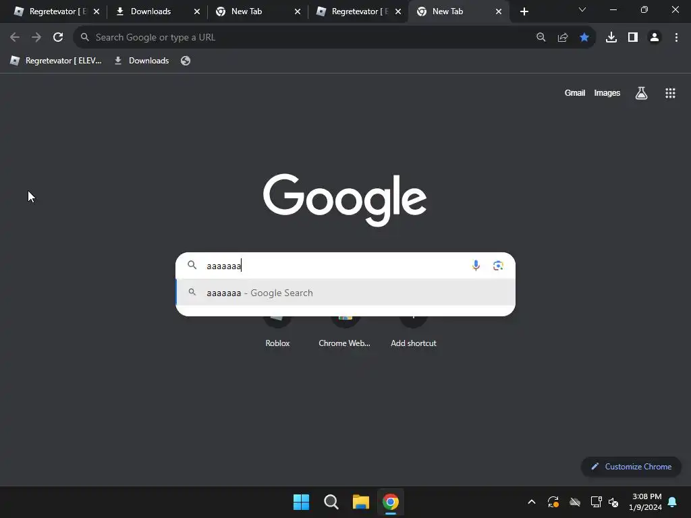Expand the tab search dropdown

pos(582,9)
